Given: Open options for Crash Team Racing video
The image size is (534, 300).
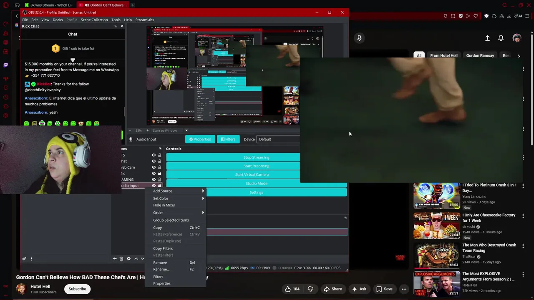Looking at the screenshot, I should click(523, 246).
